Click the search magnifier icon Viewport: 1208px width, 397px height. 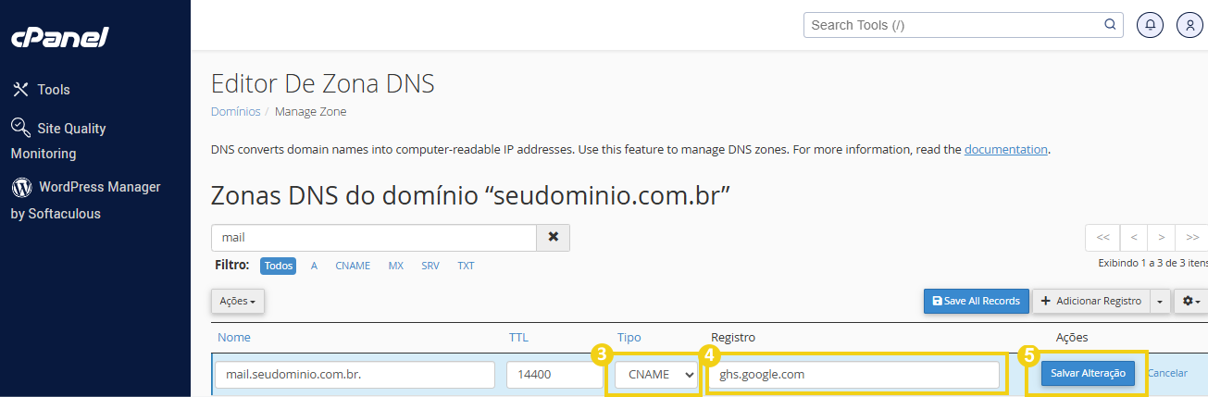point(1110,25)
